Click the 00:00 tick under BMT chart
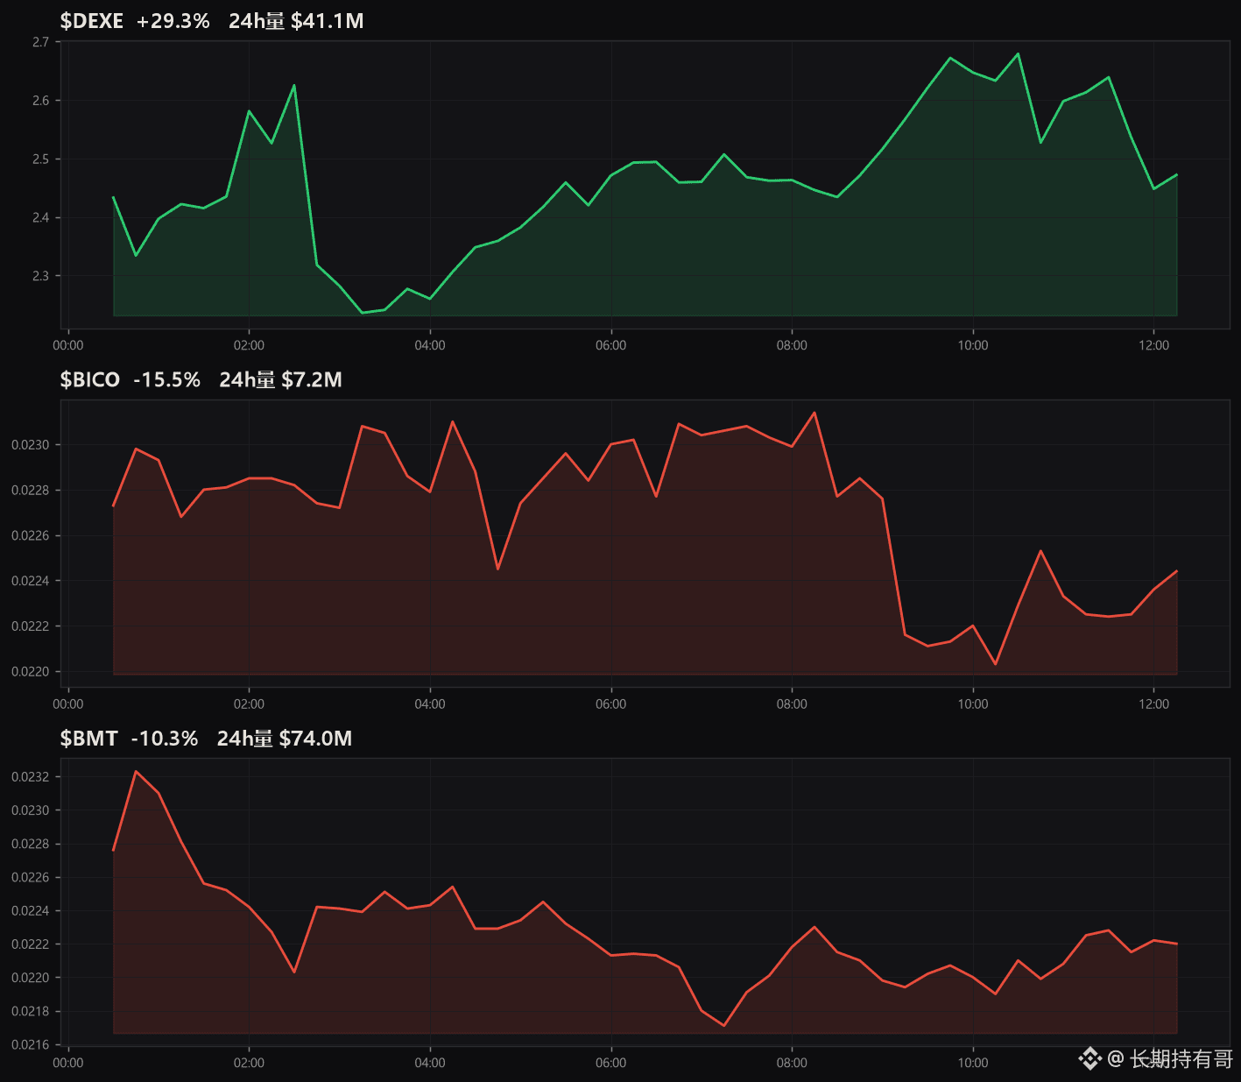 point(68,1063)
